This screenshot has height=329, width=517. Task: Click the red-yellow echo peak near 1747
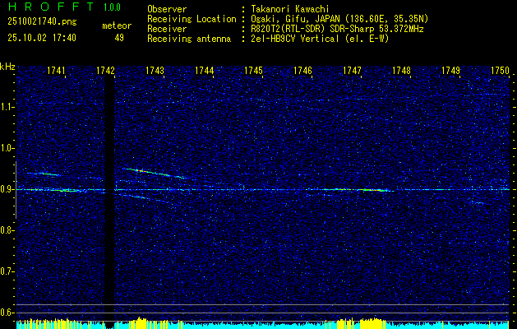point(376,190)
